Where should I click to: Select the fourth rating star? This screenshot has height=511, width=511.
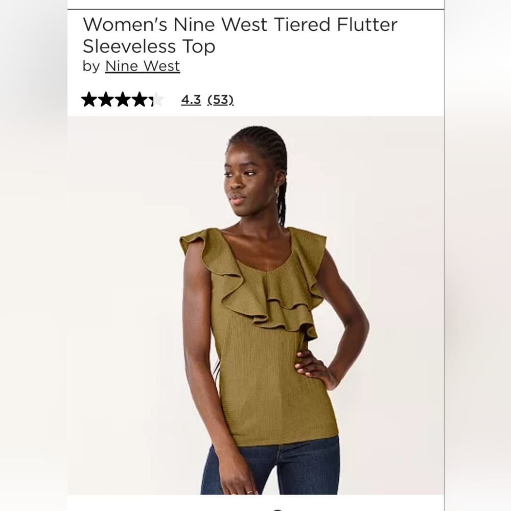point(141,100)
